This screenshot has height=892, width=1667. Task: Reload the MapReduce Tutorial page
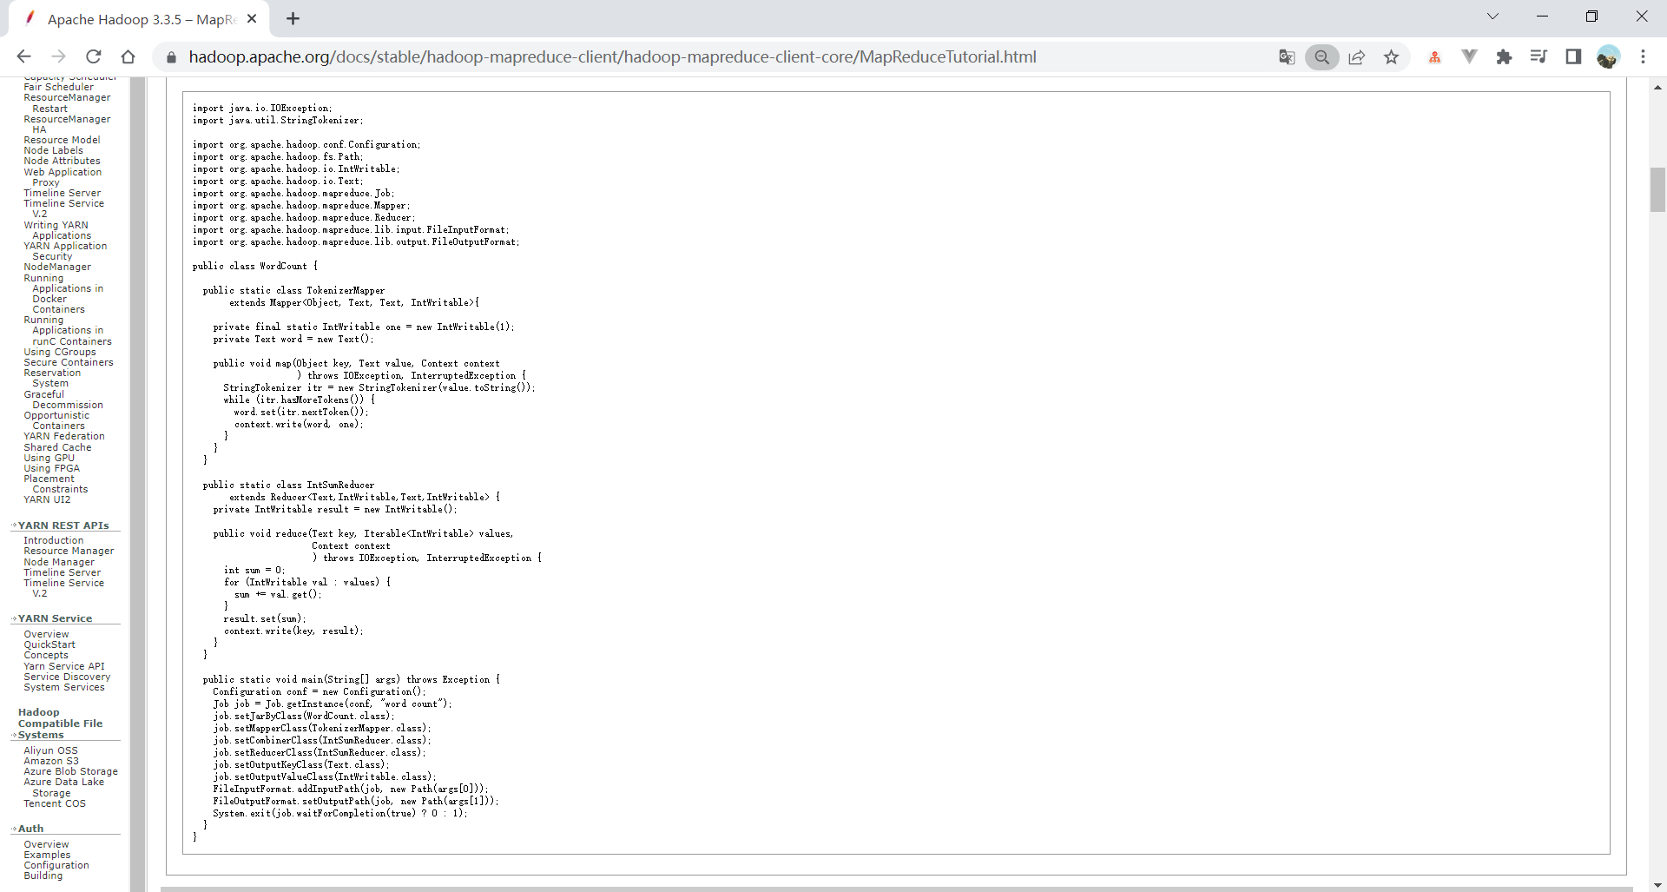(x=93, y=56)
